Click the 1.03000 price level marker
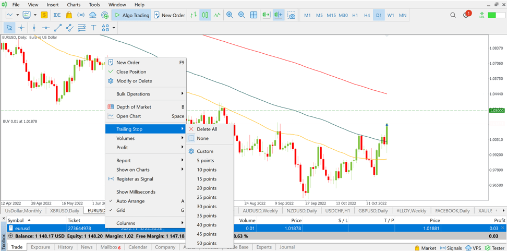The width and height of the screenshot is (507, 251). tap(497, 111)
